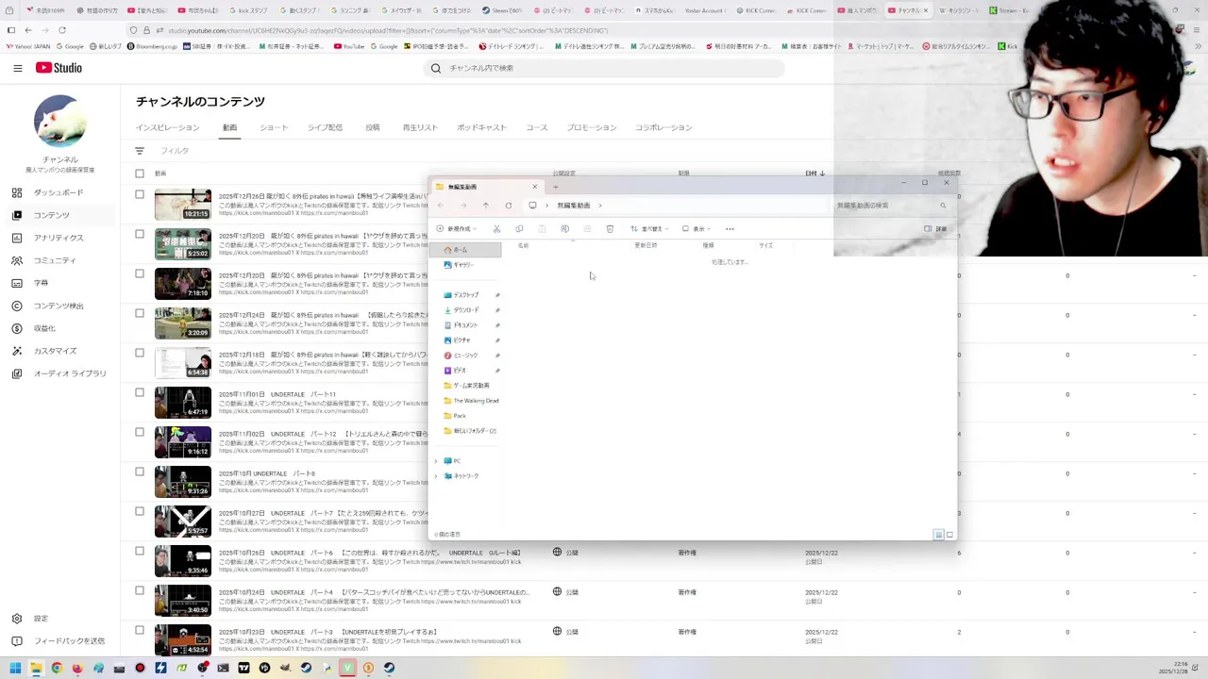Click the filter icon above the video list
This screenshot has height=679, width=1208.
click(x=140, y=151)
